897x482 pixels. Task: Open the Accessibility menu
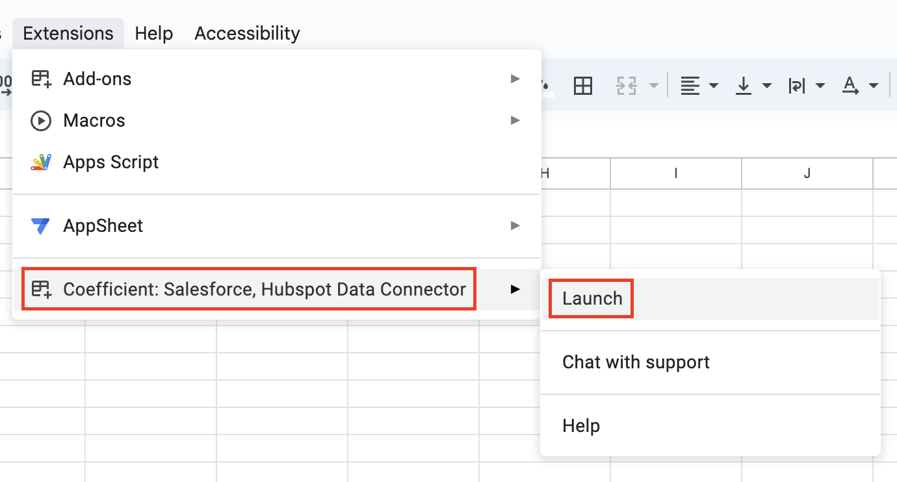[x=247, y=33]
